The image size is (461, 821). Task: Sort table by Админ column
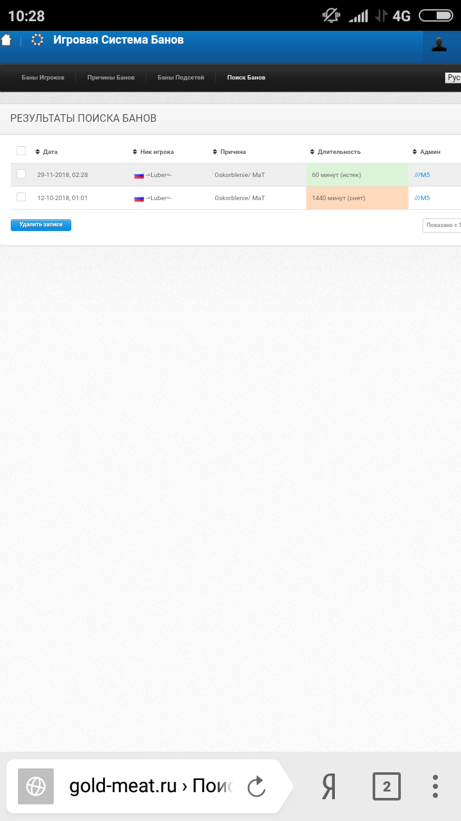click(426, 152)
